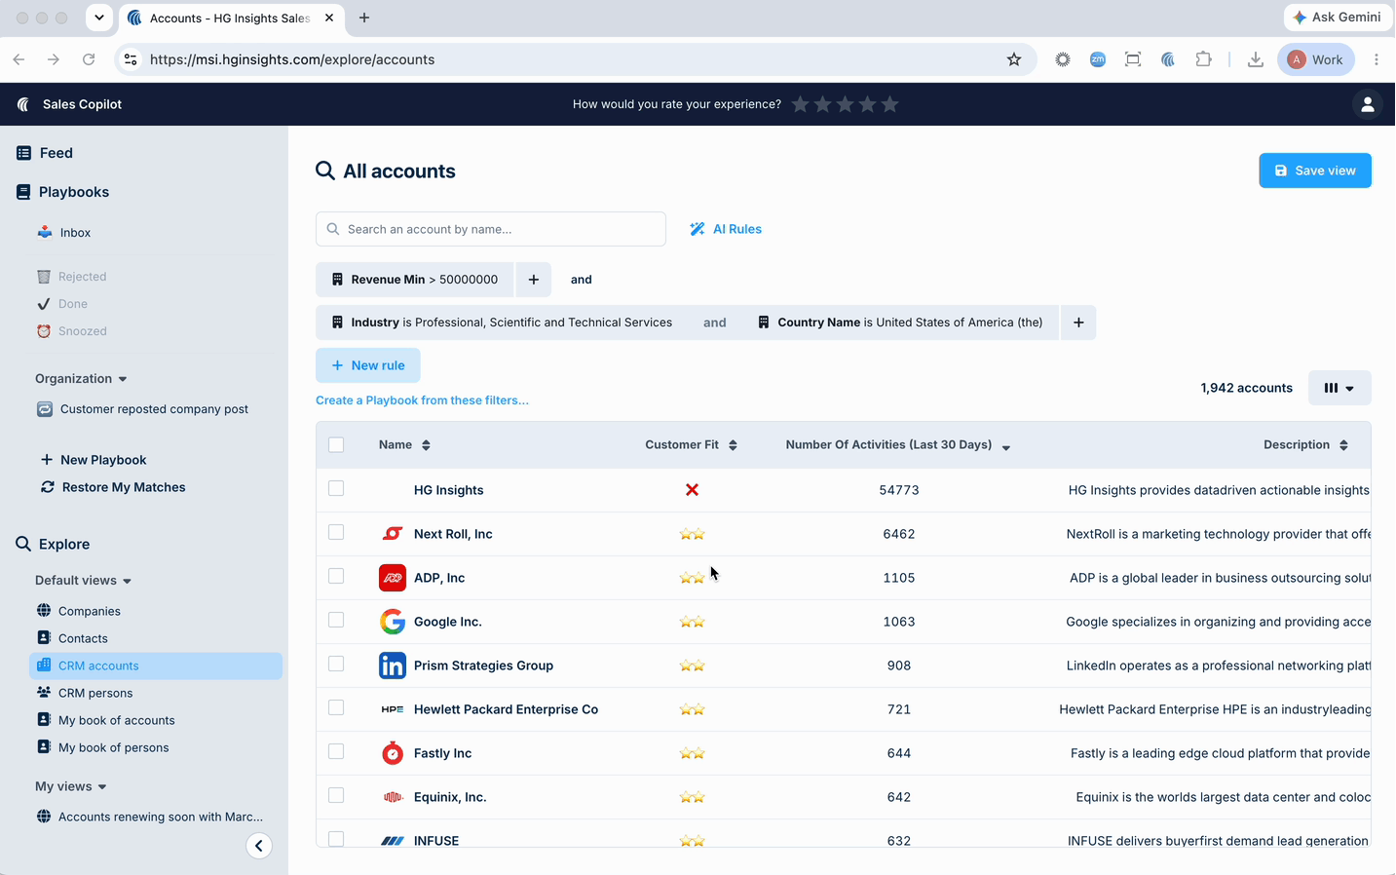Click the LinkedIn logo for Prism Strategies Group
The height and width of the screenshot is (875, 1396).
(x=393, y=666)
